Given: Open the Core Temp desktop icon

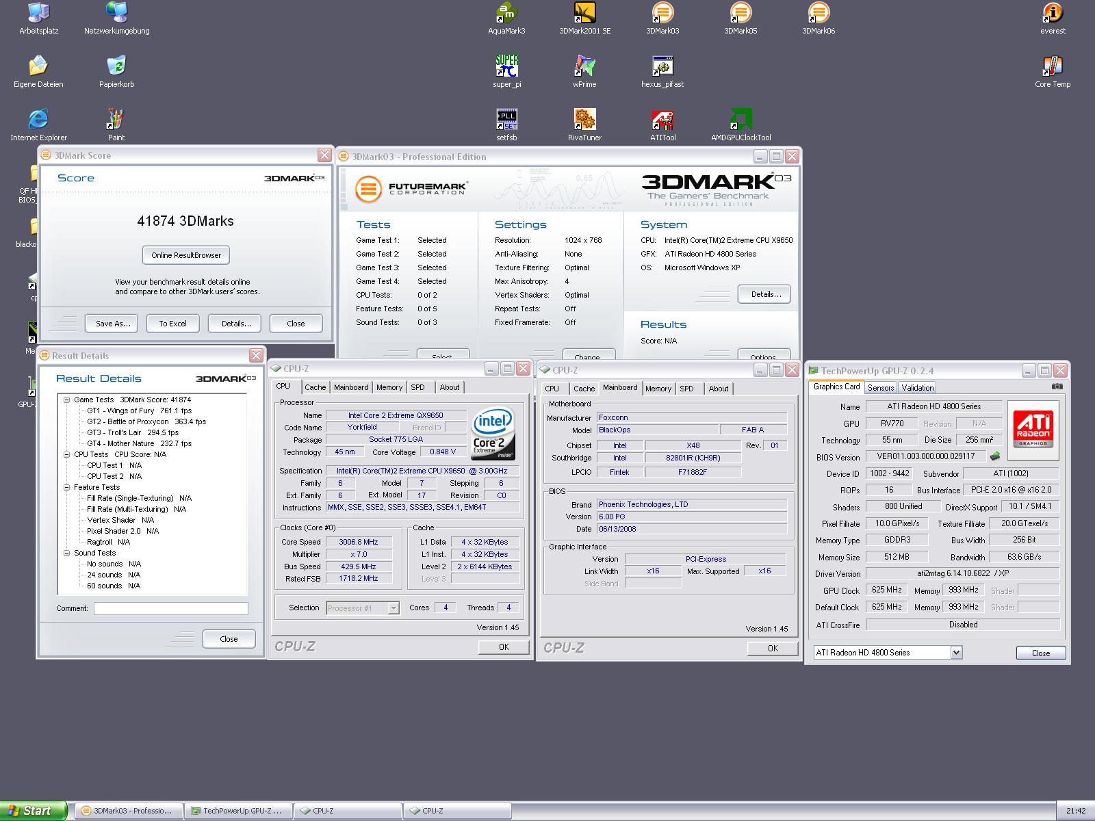Looking at the screenshot, I should pyautogui.click(x=1053, y=72).
